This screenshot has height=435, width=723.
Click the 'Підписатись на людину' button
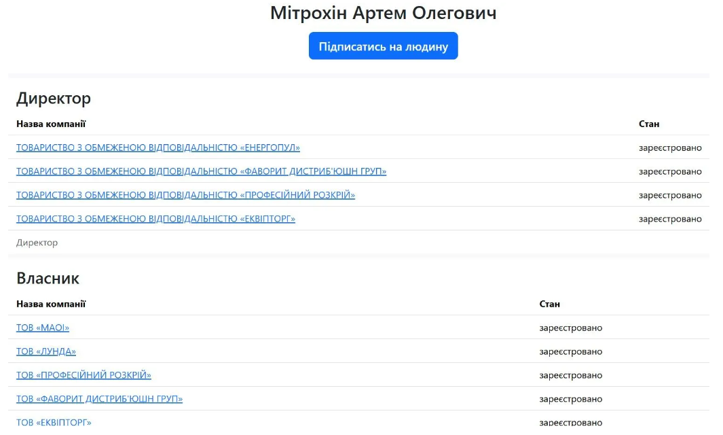(x=383, y=46)
